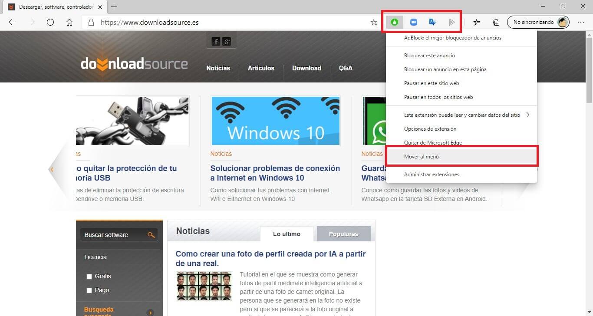Close the Descargar, software tab
Screen dimensions: 593x316
100,7
